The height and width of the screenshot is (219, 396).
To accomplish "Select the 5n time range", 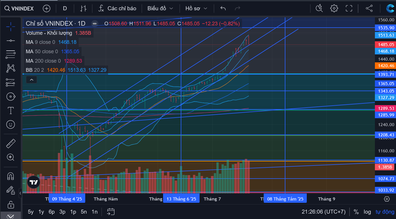I will click(84, 212).
